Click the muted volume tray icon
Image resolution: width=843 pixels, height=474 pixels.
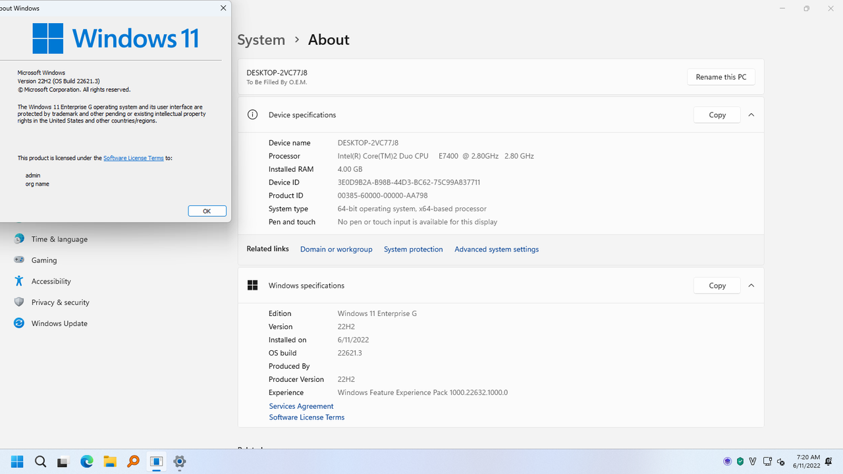point(781,461)
